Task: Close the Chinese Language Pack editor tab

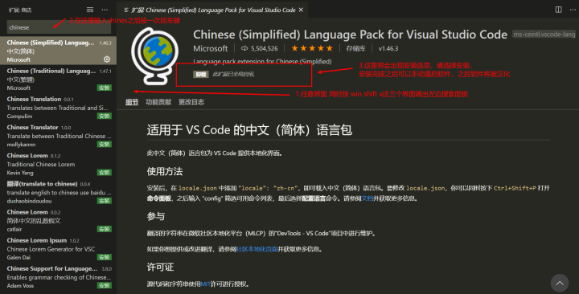Action: pos(301,10)
